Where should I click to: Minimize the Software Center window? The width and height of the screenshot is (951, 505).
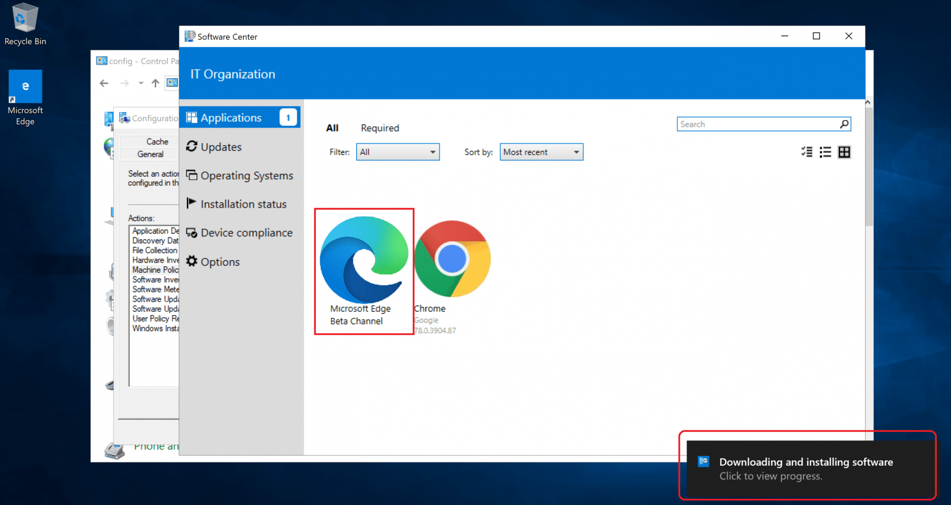click(785, 36)
